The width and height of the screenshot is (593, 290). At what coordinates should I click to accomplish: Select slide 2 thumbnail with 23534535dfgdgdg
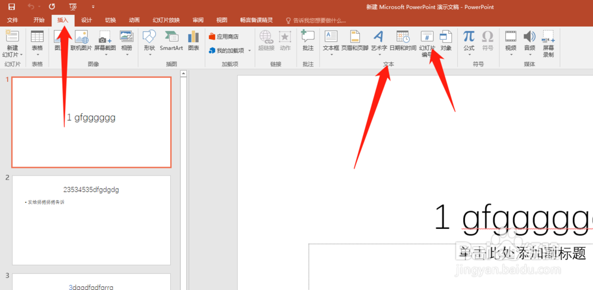91,221
